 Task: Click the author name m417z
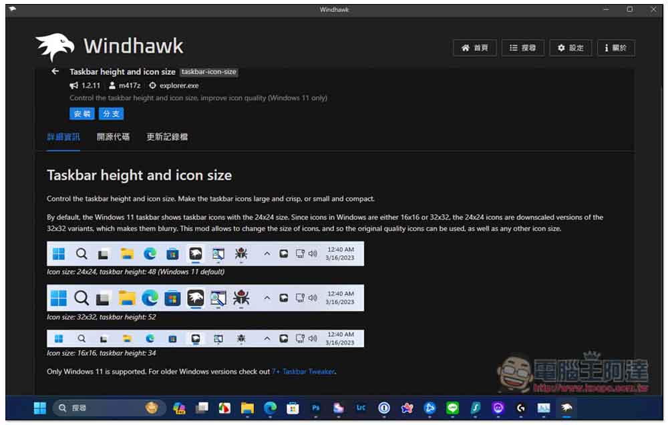[130, 85]
